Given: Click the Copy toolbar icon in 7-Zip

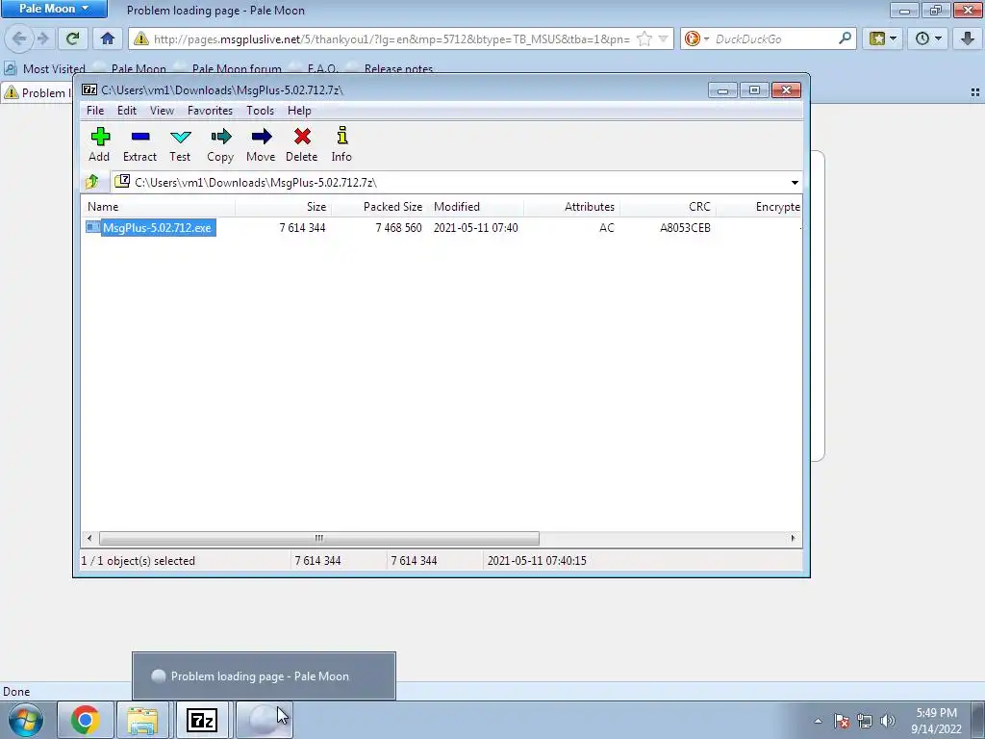Looking at the screenshot, I should point(220,144).
